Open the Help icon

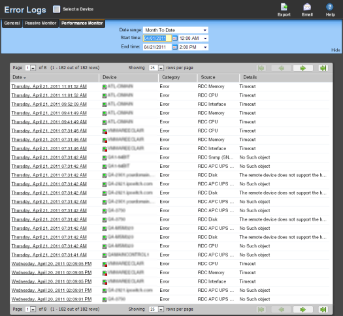pos(330,7)
